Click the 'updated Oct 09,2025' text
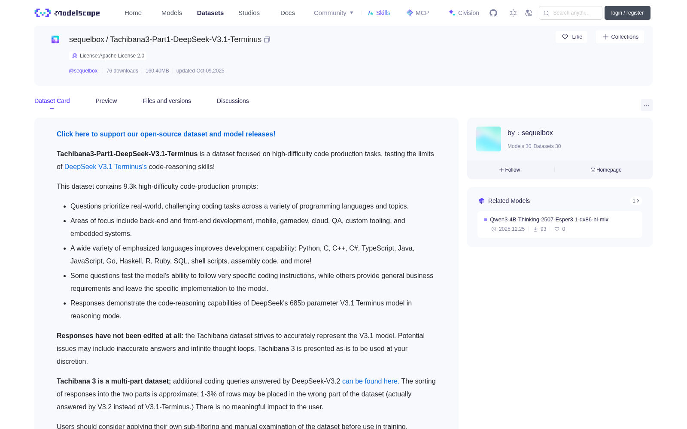687x429 pixels. click(x=201, y=71)
